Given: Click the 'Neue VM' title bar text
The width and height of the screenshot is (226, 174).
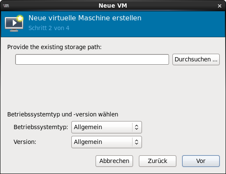Looking at the screenshot, I should [x=113, y=6].
